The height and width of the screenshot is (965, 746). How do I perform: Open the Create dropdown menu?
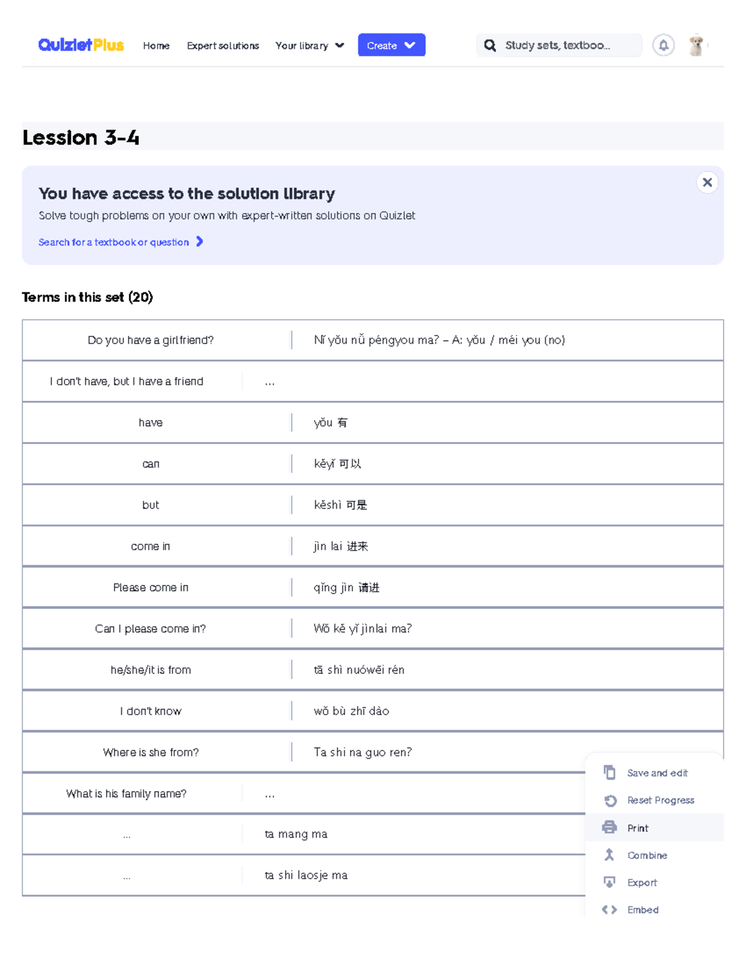click(391, 45)
